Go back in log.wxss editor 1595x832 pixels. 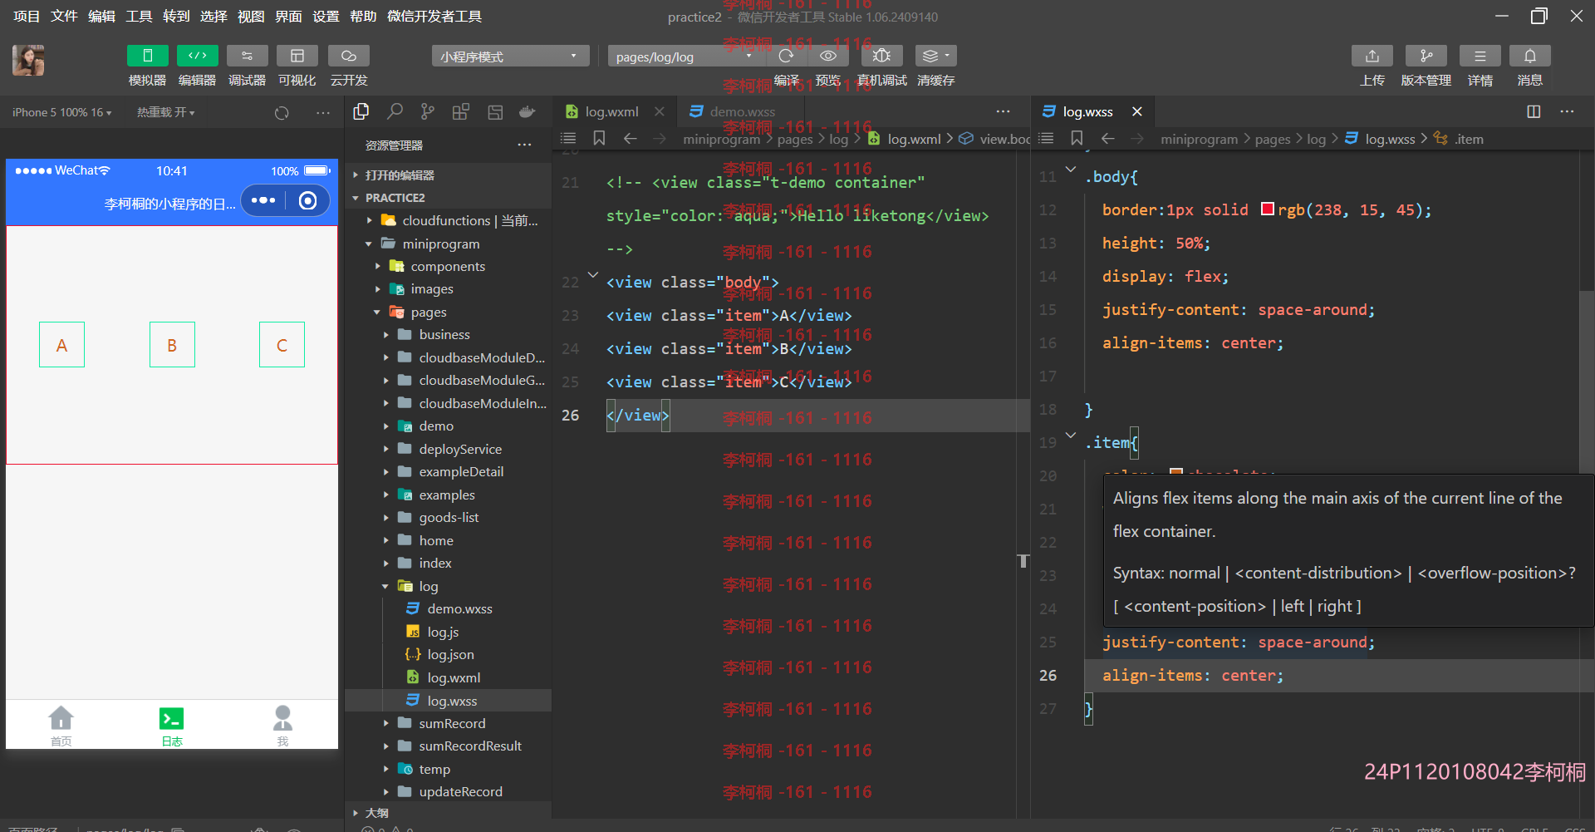(1107, 138)
